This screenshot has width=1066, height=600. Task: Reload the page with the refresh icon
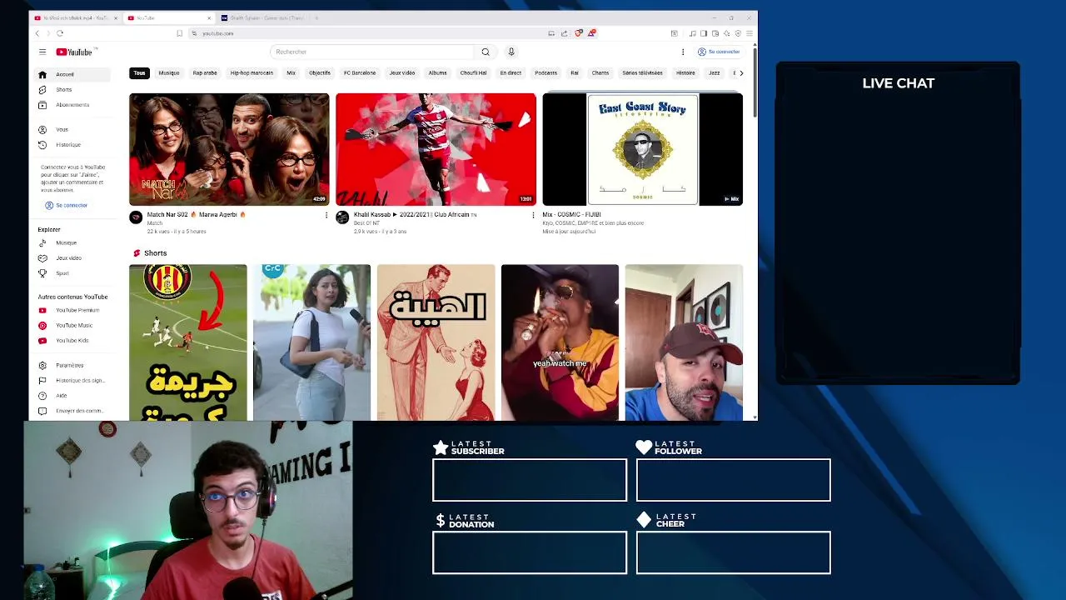click(60, 33)
